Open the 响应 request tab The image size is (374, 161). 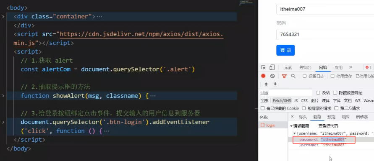[345, 117]
